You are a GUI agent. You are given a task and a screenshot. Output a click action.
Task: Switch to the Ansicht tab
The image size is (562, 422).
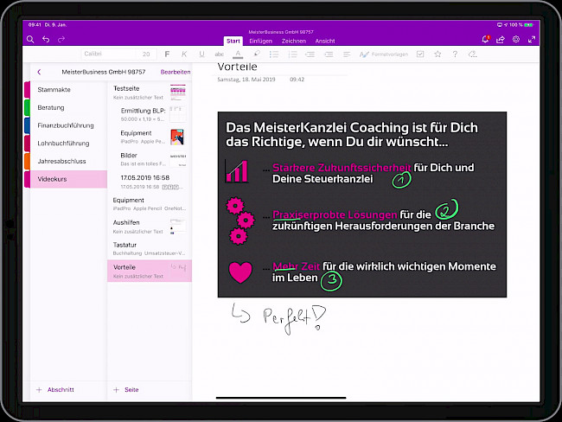click(x=325, y=41)
